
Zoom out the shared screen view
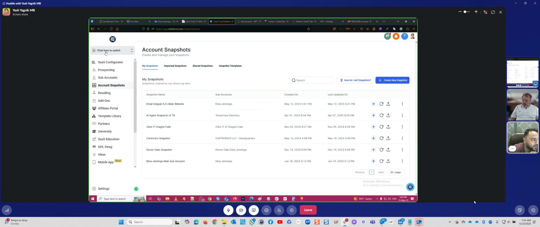click(460, 12)
